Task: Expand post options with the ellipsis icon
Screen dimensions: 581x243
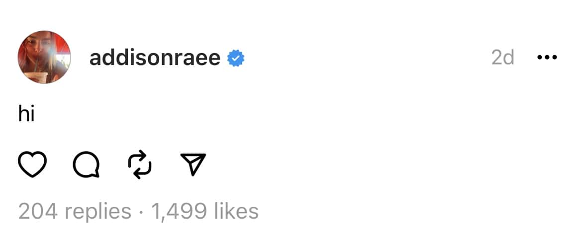Action: 547,58
